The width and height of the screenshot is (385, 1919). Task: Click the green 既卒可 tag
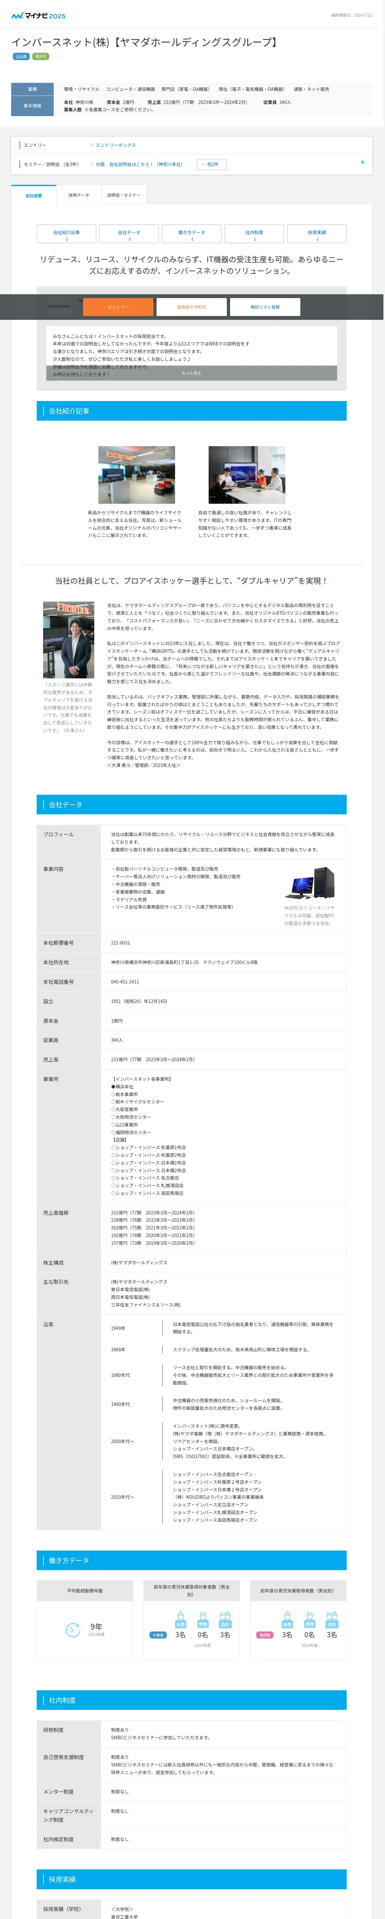pyautogui.click(x=40, y=56)
